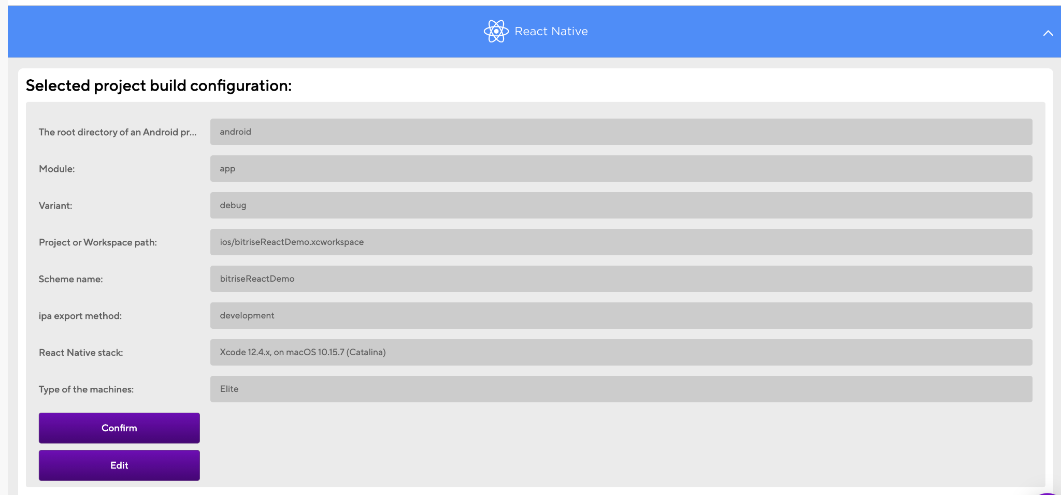This screenshot has height=495, width=1061.
Task: Click the Android root directory field 'android'
Action: click(621, 132)
